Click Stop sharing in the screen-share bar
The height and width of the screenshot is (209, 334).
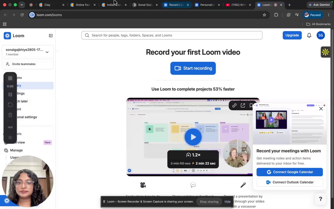pyautogui.click(x=209, y=201)
